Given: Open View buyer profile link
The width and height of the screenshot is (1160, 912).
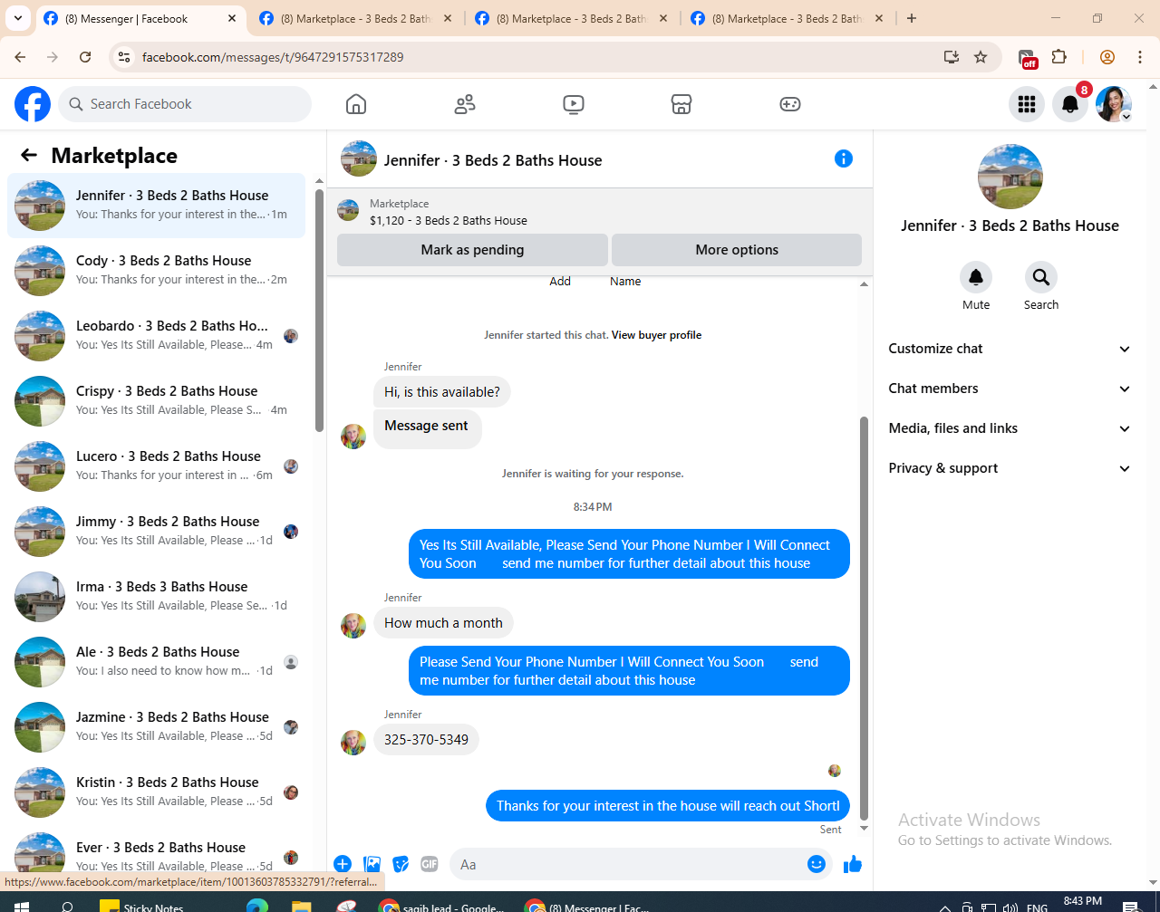Looking at the screenshot, I should [656, 335].
